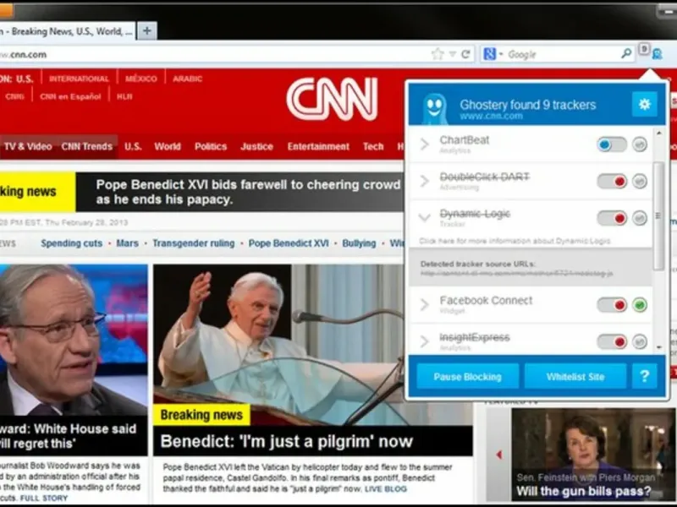This screenshot has width=677, height=507.
Task: Switch to ARABIC edition
Action: (187, 79)
